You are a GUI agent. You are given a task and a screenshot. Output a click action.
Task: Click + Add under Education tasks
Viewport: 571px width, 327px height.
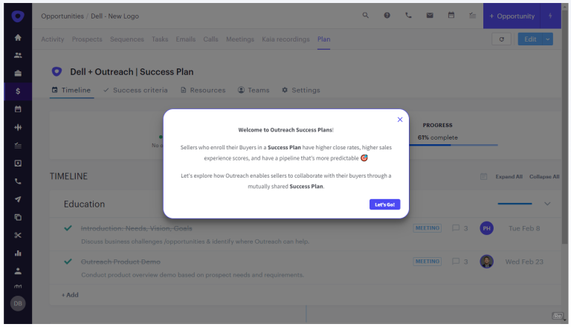[70, 295]
